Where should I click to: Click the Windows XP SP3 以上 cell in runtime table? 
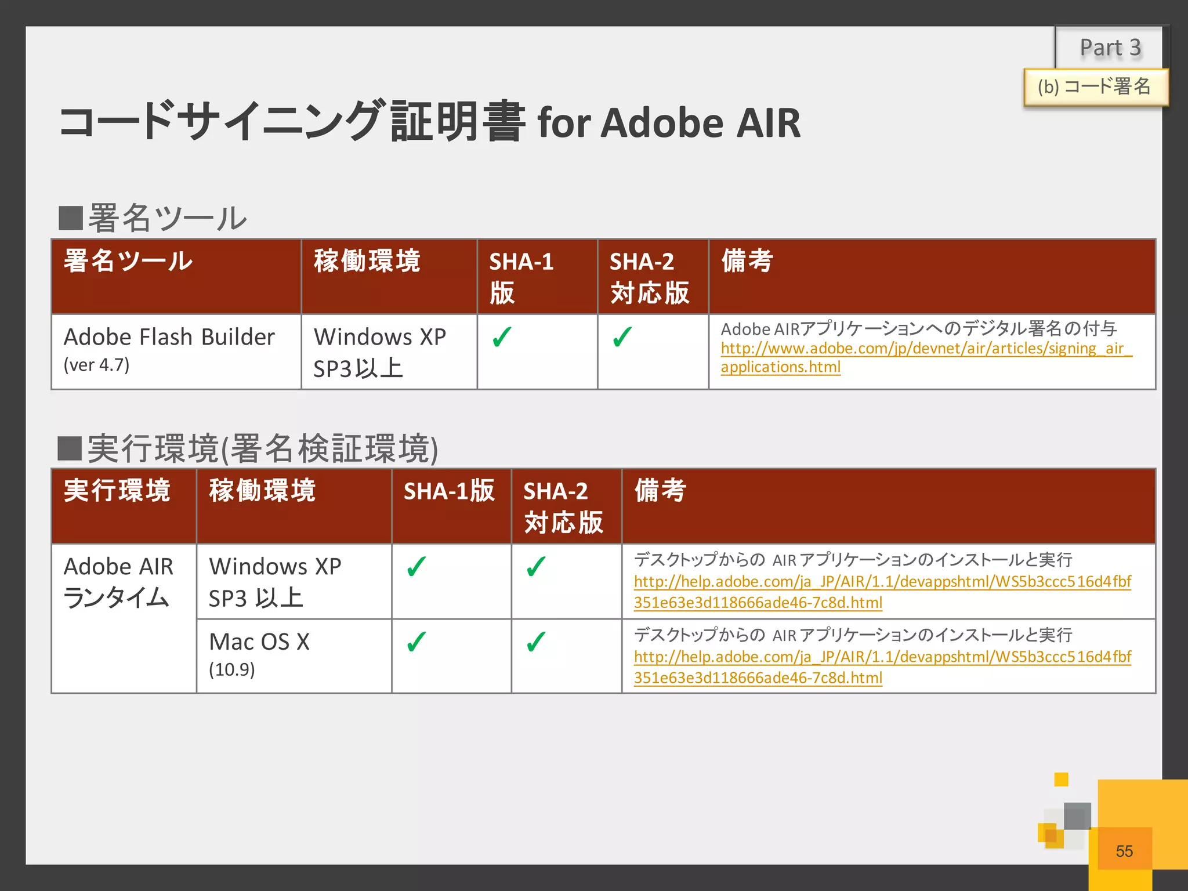click(294, 581)
